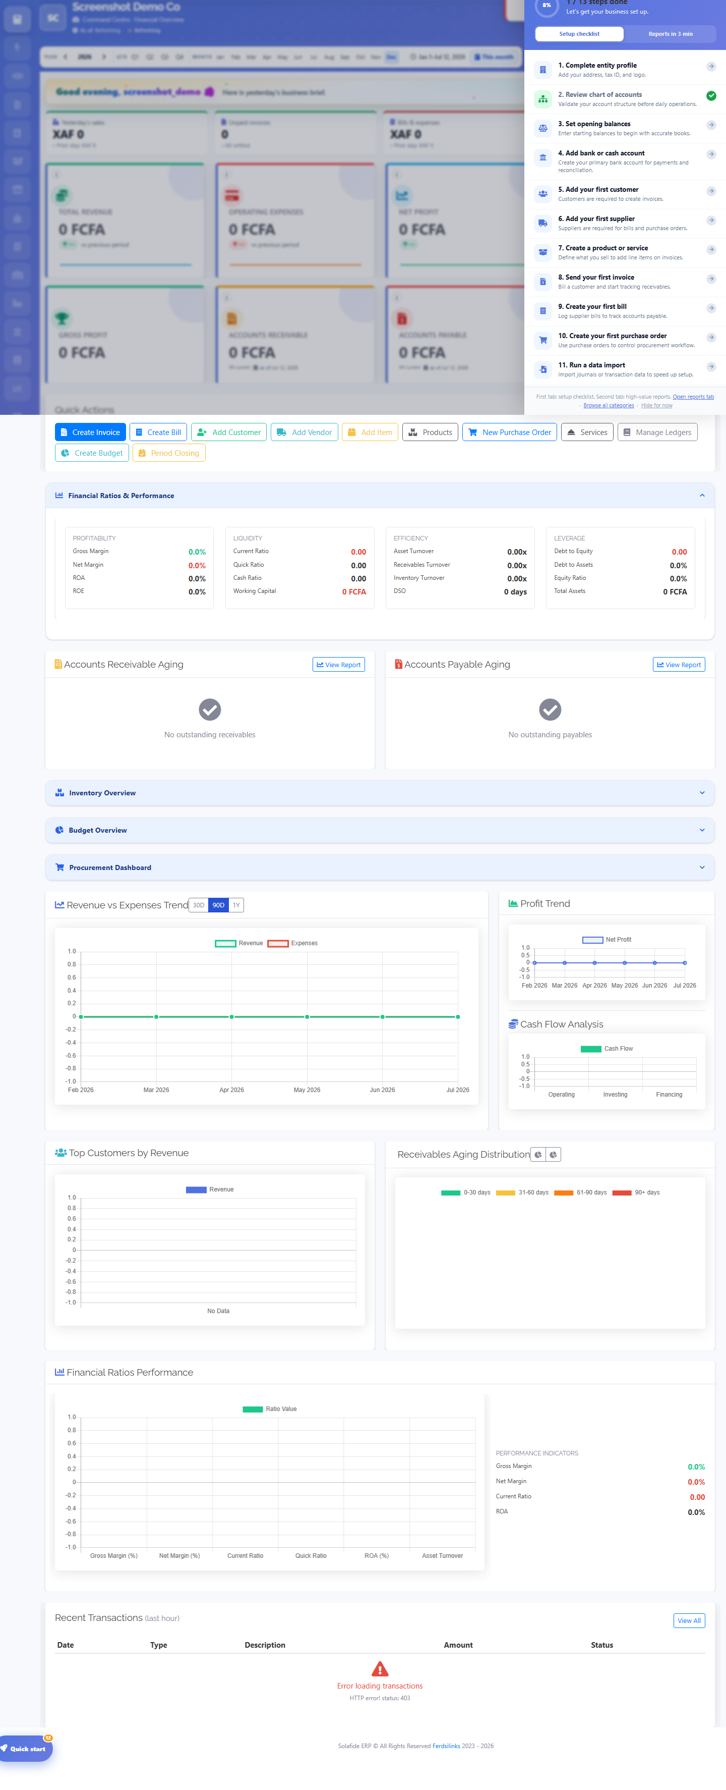This screenshot has width=726, height=1790.
Task: Open the Create Invoice quick action
Action: pos(90,432)
